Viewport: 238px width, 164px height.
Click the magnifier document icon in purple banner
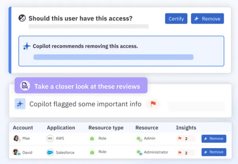25,86
